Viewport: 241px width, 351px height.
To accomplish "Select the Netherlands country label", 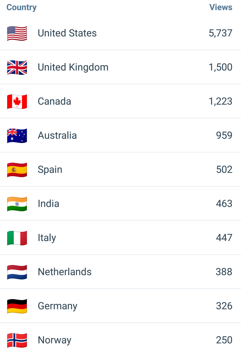I will pyautogui.click(x=65, y=272).
